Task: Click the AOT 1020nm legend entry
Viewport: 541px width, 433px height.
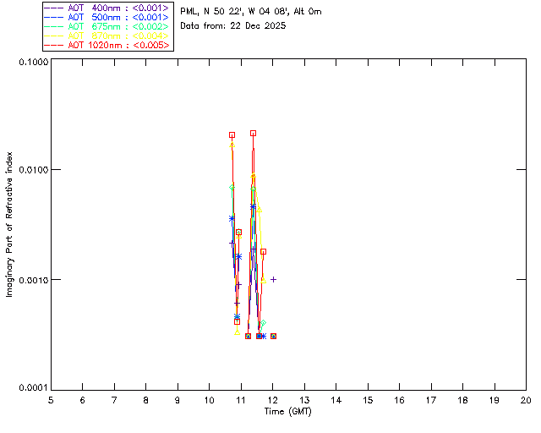Action: [107, 45]
